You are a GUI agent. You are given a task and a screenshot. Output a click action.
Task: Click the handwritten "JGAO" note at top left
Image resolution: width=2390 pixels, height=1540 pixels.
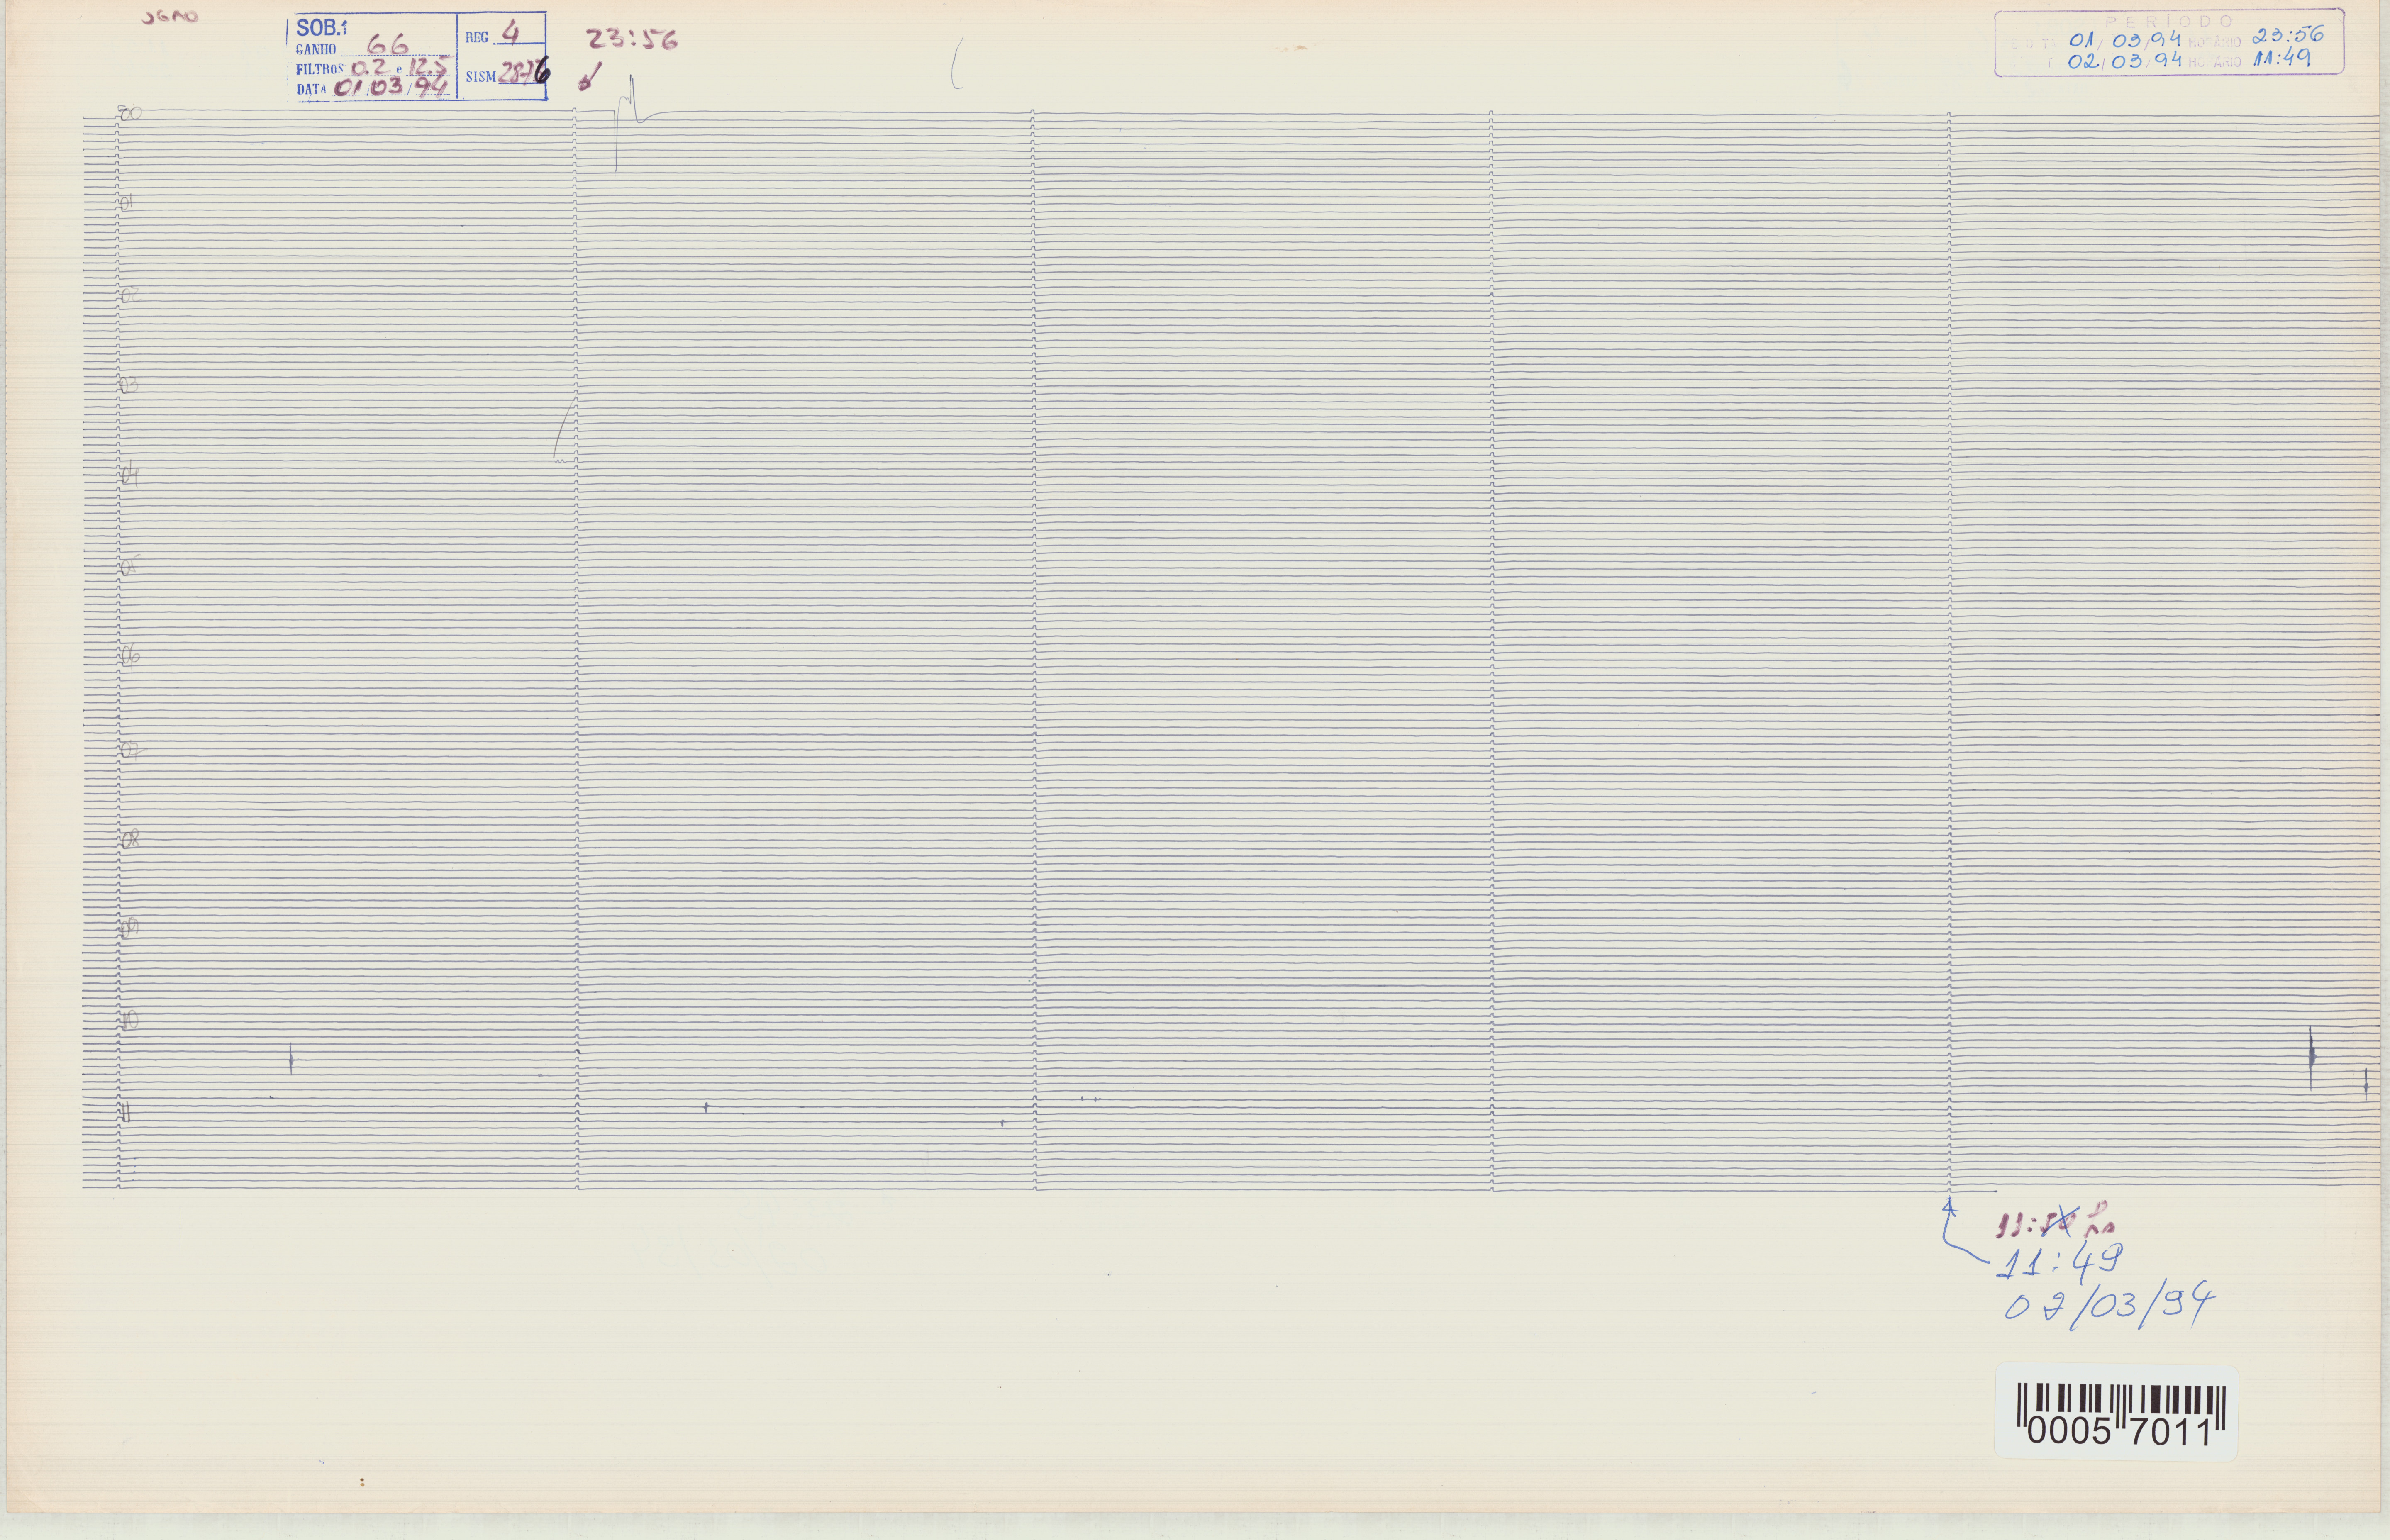171,17
